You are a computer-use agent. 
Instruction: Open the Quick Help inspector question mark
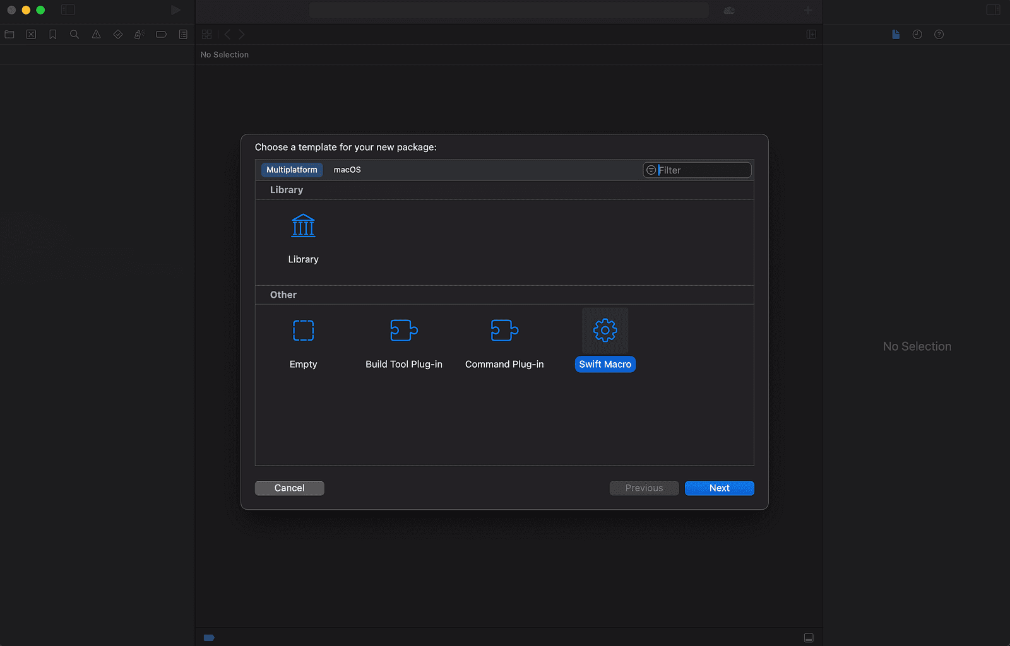[939, 34]
